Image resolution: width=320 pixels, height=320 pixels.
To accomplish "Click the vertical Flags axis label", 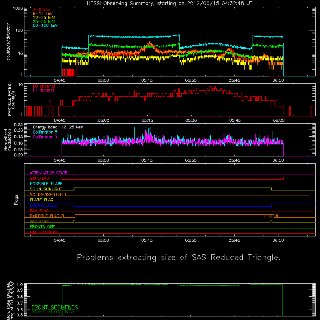I will pos(16,200).
